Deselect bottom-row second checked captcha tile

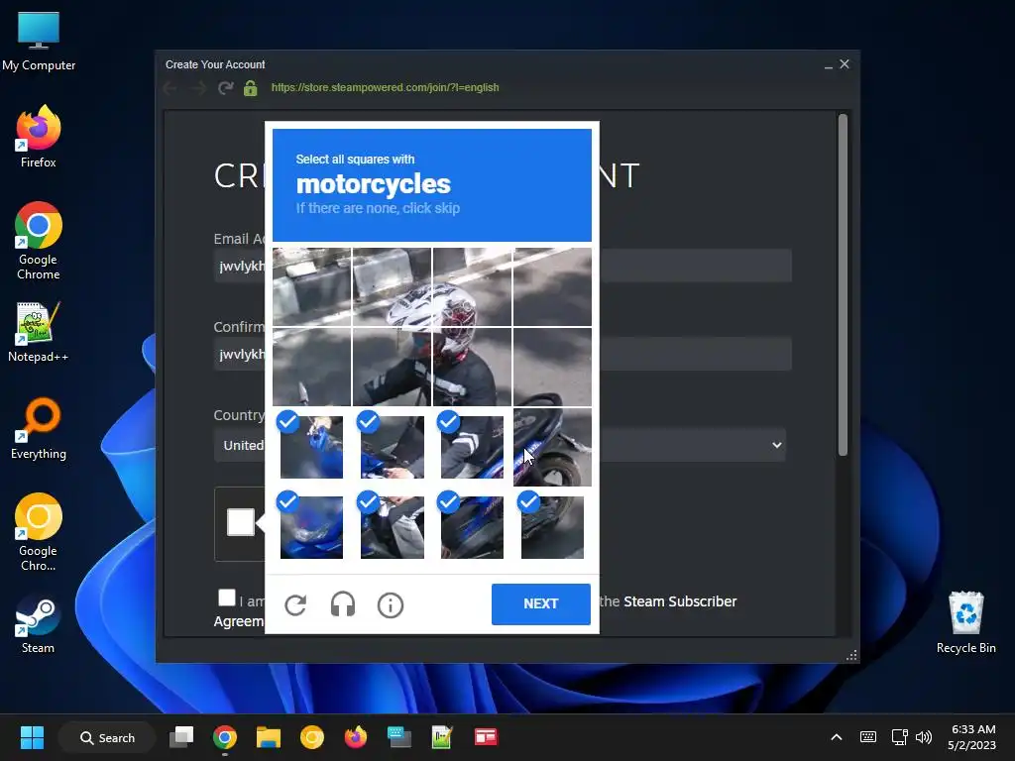392,527
